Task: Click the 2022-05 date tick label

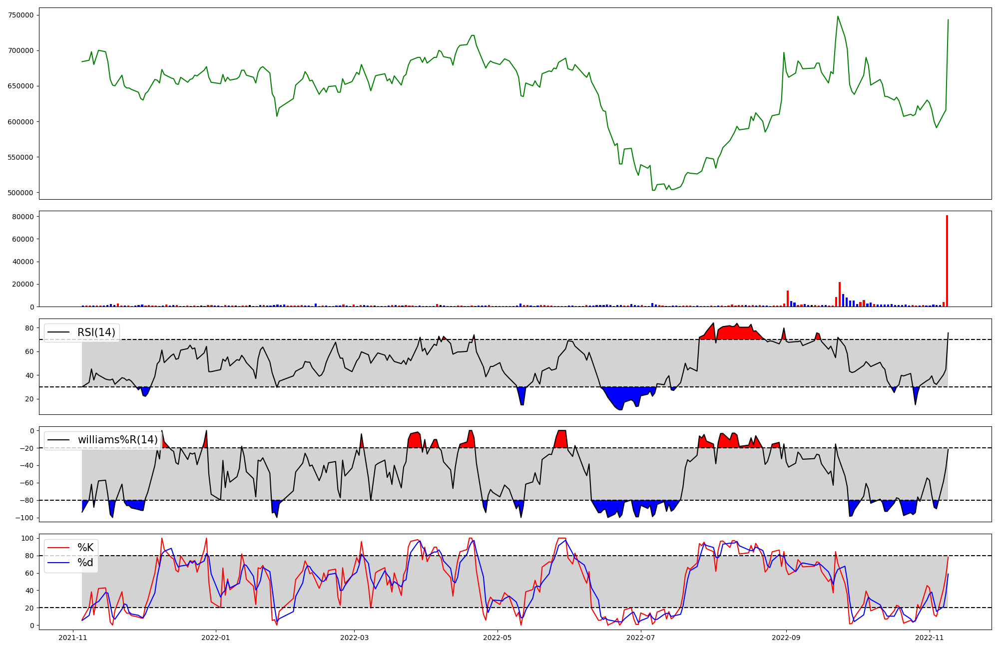Action: coord(498,638)
